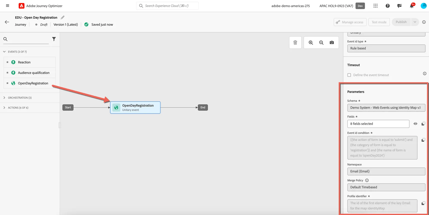Click the palette search field
This screenshot has height=215, width=429.
26,39
